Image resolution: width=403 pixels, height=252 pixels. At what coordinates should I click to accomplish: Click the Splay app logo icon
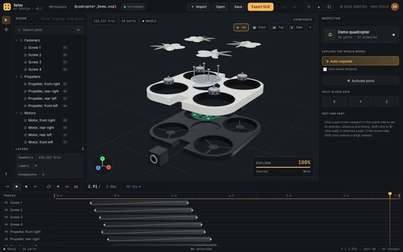pos(7,7)
